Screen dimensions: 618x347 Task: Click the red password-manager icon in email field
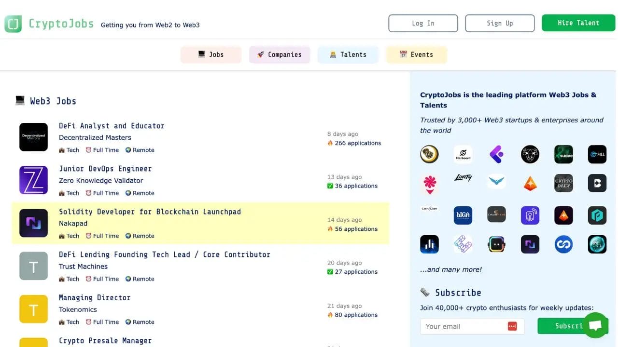pyautogui.click(x=512, y=326)
